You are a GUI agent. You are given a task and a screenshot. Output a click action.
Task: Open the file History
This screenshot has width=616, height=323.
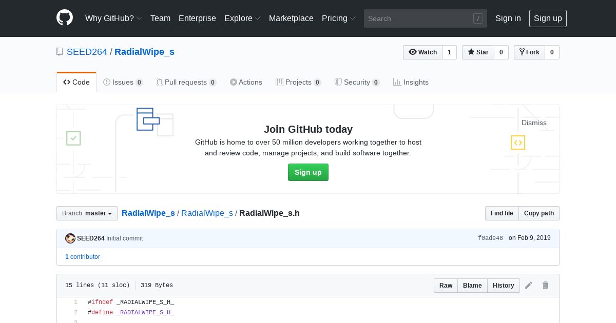(x=503, y=286)
